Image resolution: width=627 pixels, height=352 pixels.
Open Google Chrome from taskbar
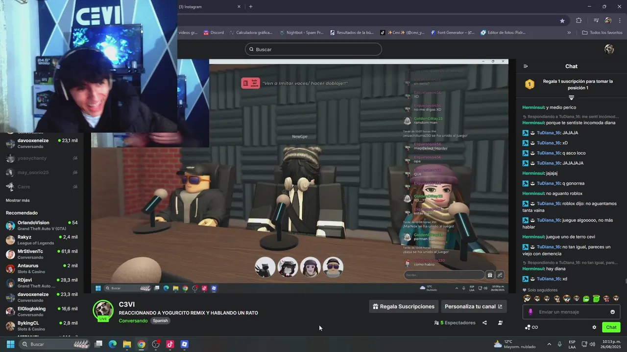tap(141, 344)
